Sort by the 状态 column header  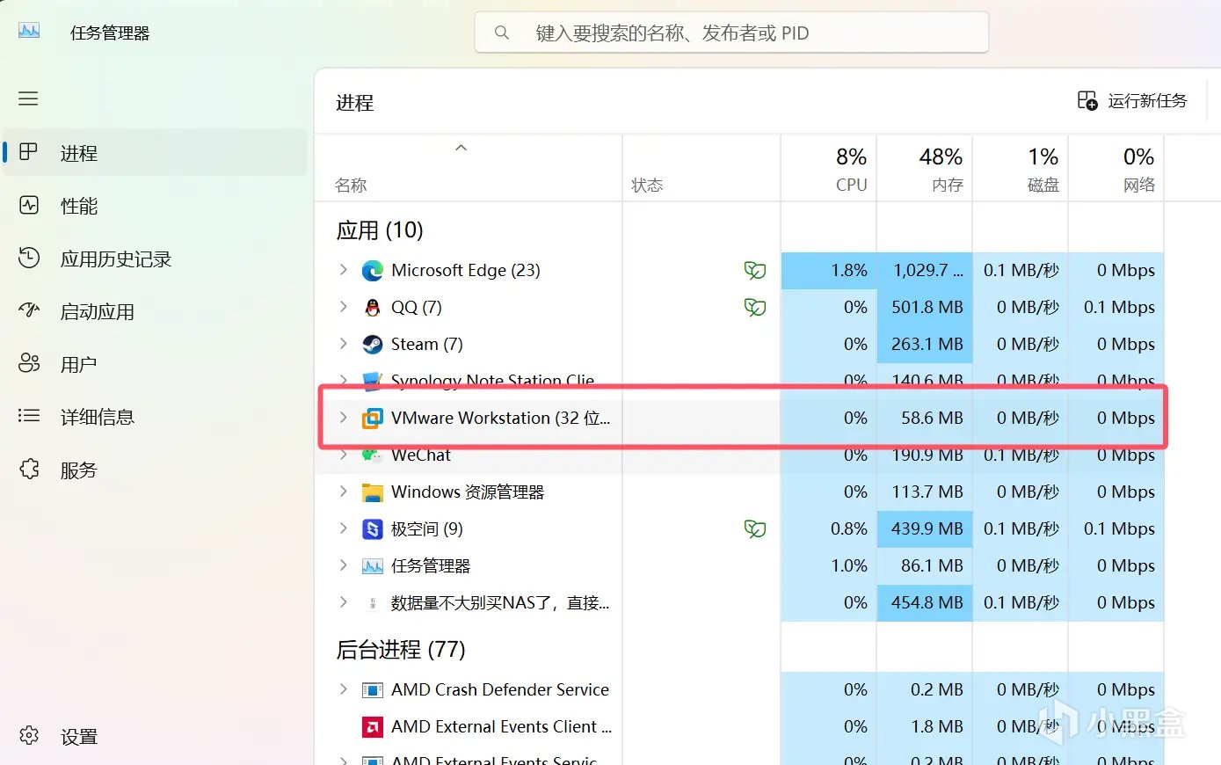click(701, 169)
